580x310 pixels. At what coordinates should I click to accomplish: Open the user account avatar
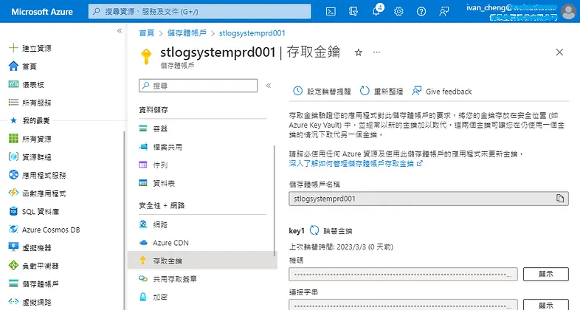coord(568,12)
